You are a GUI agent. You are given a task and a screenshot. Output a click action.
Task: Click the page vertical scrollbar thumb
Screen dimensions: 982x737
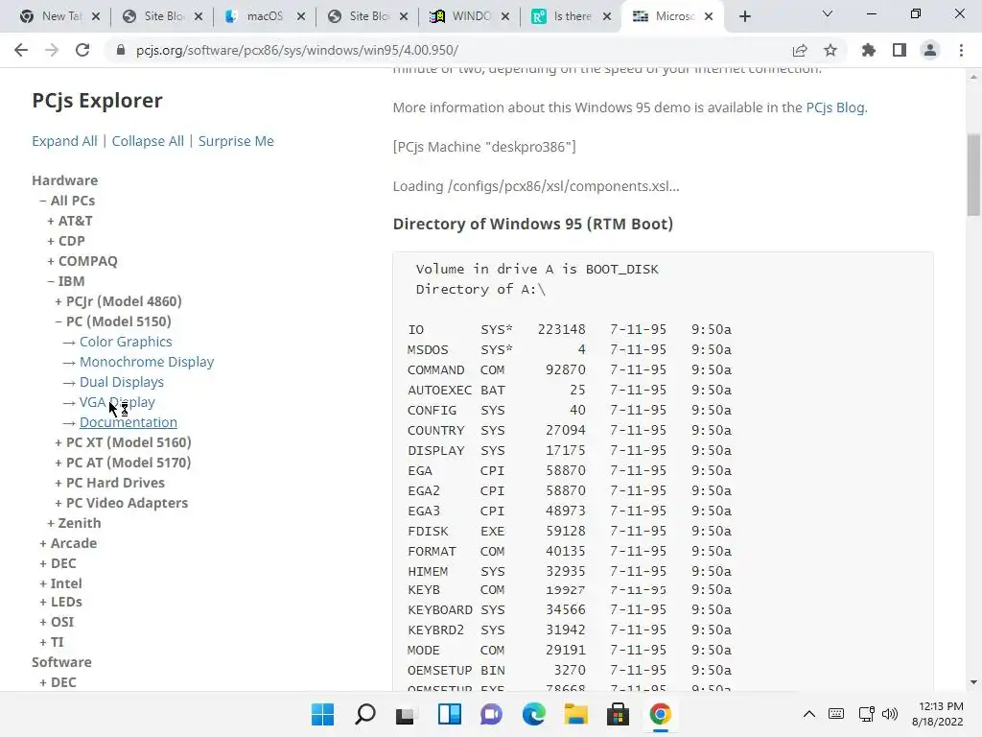coord(973,175)
